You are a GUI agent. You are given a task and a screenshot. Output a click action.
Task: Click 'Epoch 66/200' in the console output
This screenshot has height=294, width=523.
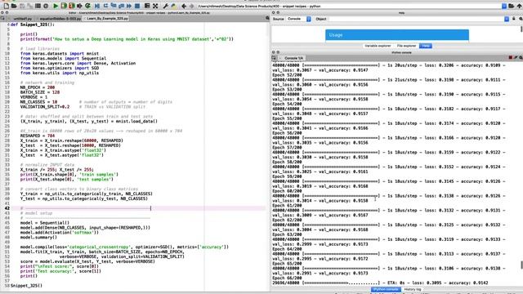(287, 278)
